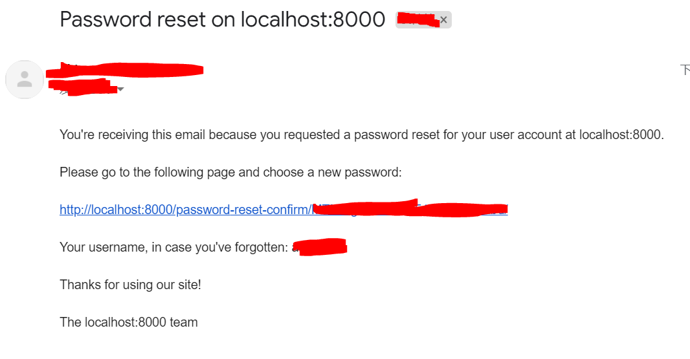Screen dimensions: 690x359
Task: Click the email subject 'Password reset on localhost:8000'
Action: pos(222,19)
